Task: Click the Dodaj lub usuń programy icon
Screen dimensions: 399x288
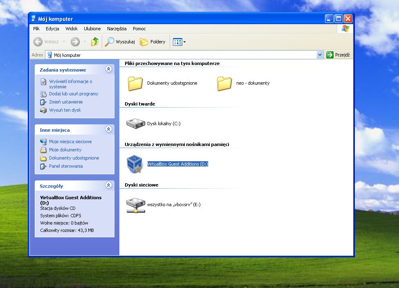Action: 43,94
